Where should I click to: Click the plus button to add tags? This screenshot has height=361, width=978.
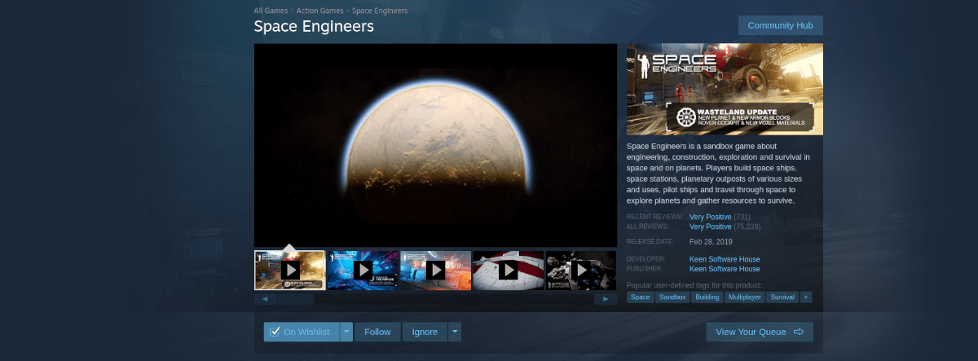[x=806, y=297]
